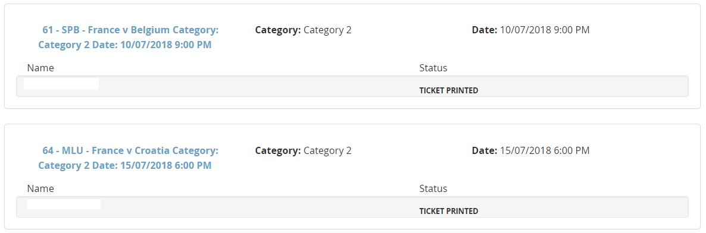The height and width of the screenshot is (233, 706).
Task: Click the Status column header under France v Belgium
Action: coord(433,68)
